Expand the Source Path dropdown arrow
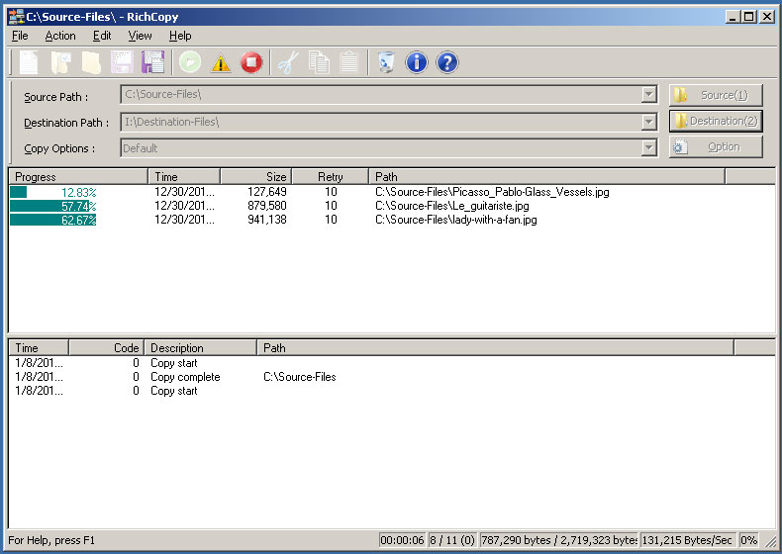Image resolution: width=782 pixels, height=554 pixels. click(648, 94)
